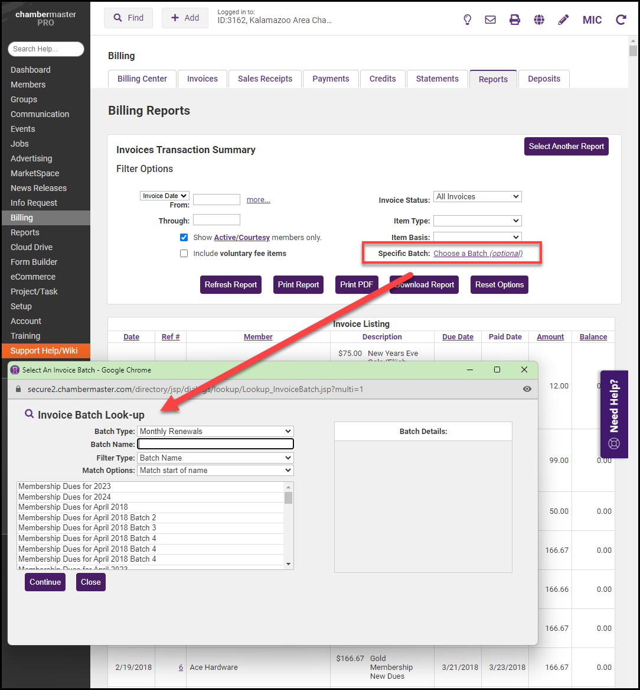The image size is (640, 690).
Task: Open Members in the sidebar menu
Action: [x=28, y=85]
